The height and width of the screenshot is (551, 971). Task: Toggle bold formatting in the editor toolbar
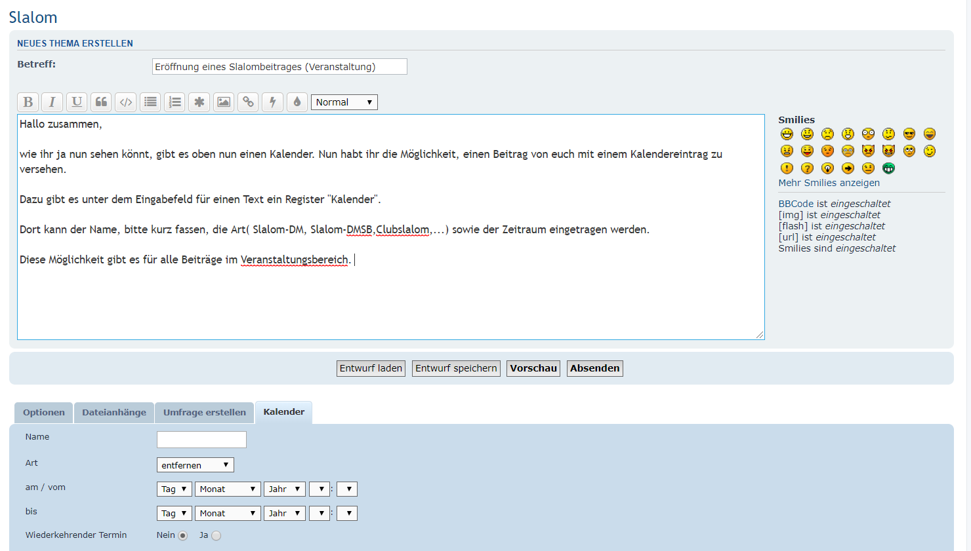(28, 102)
